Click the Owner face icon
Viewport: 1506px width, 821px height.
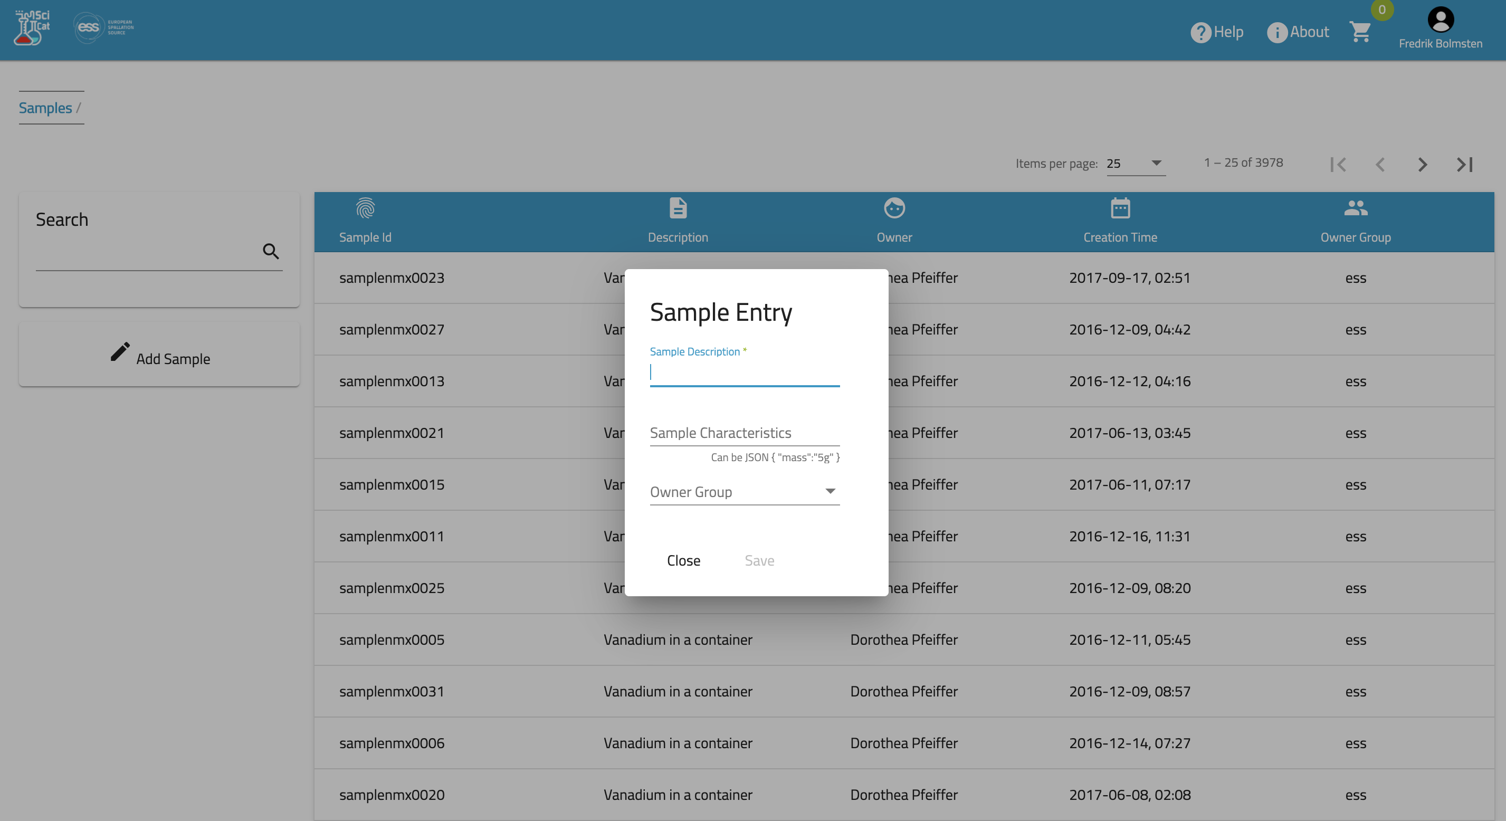pos(894,208)
